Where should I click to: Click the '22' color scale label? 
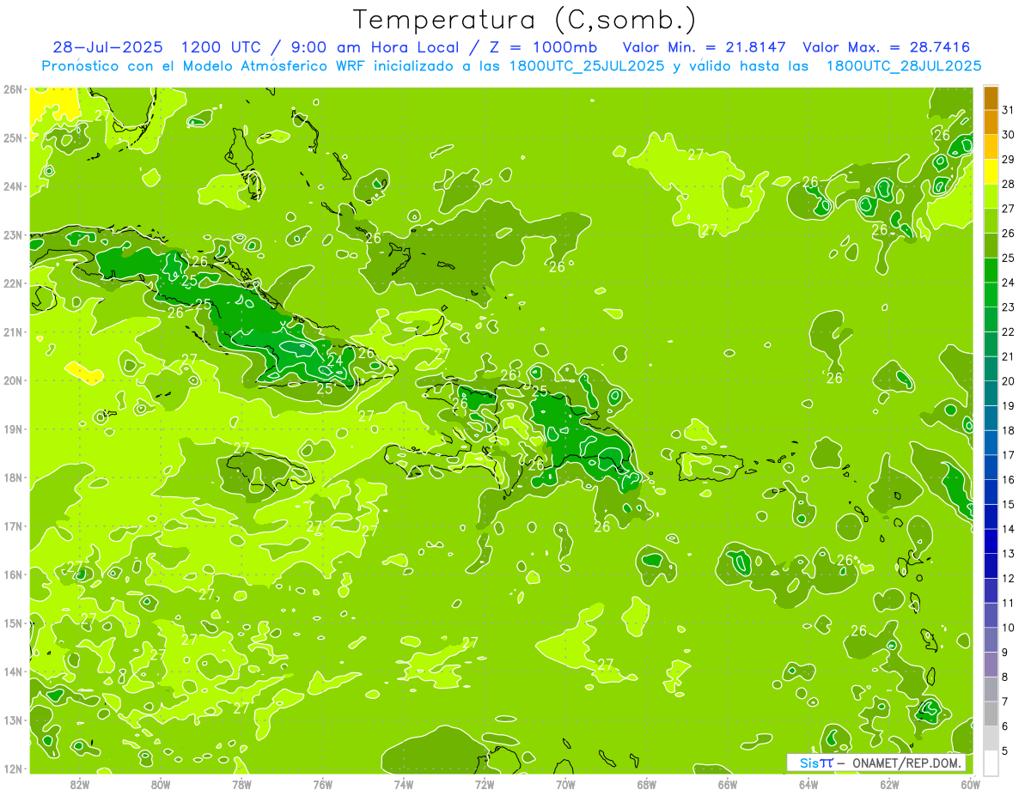1009,331
